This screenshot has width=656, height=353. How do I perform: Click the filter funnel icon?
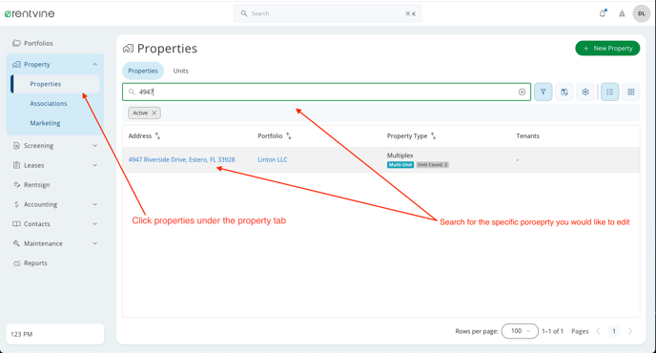coord(543,92)
